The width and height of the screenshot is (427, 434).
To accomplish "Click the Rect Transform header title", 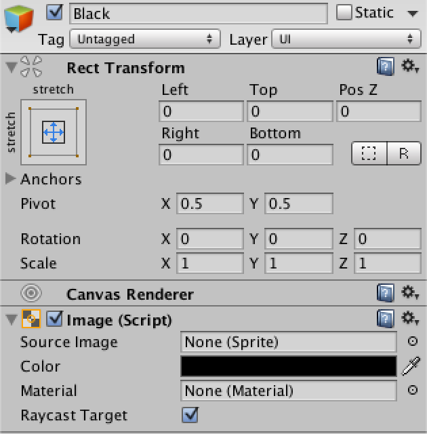I will click(x=126, y=68).
